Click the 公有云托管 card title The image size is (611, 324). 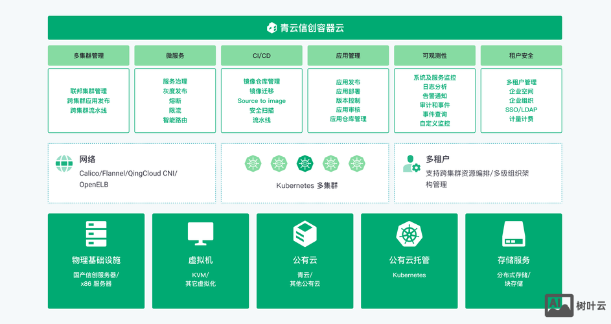[x=409, y=260]
